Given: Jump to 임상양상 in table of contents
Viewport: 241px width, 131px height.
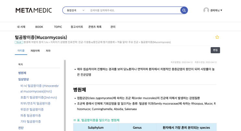Looking at the screenshot, I should (x=23, y=79).
